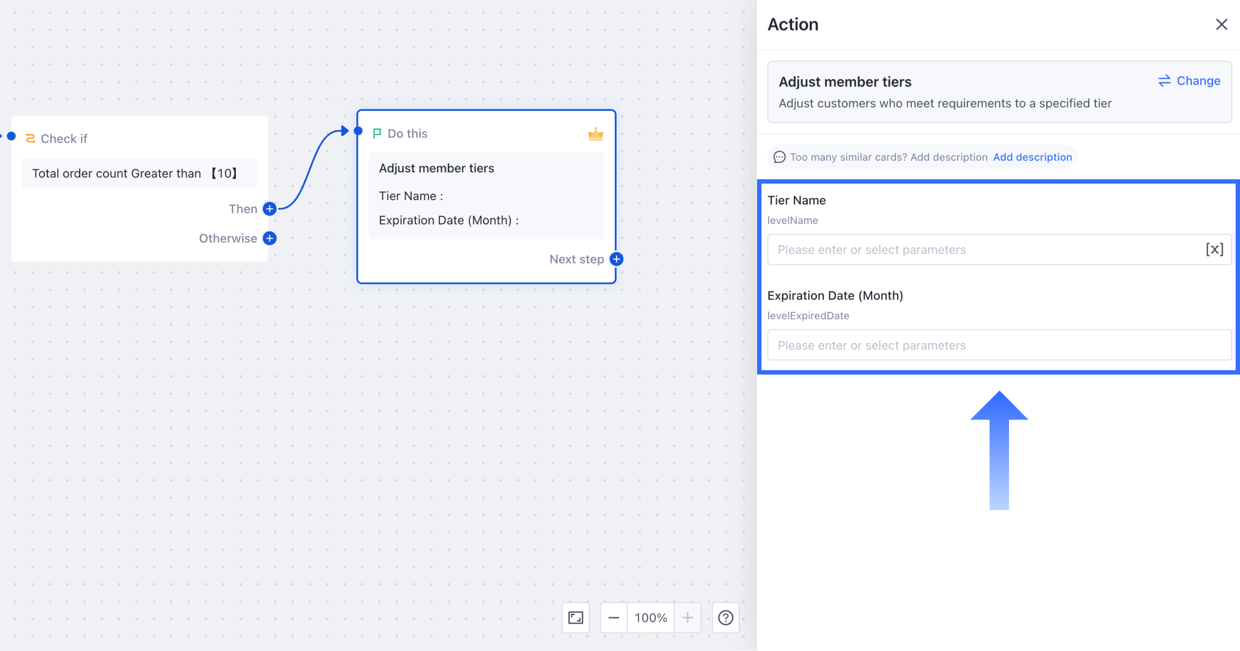Screen dimensions: 1240x651
Task: Click the comment bubble icon beside description hint
Action: tap(779, 157)
